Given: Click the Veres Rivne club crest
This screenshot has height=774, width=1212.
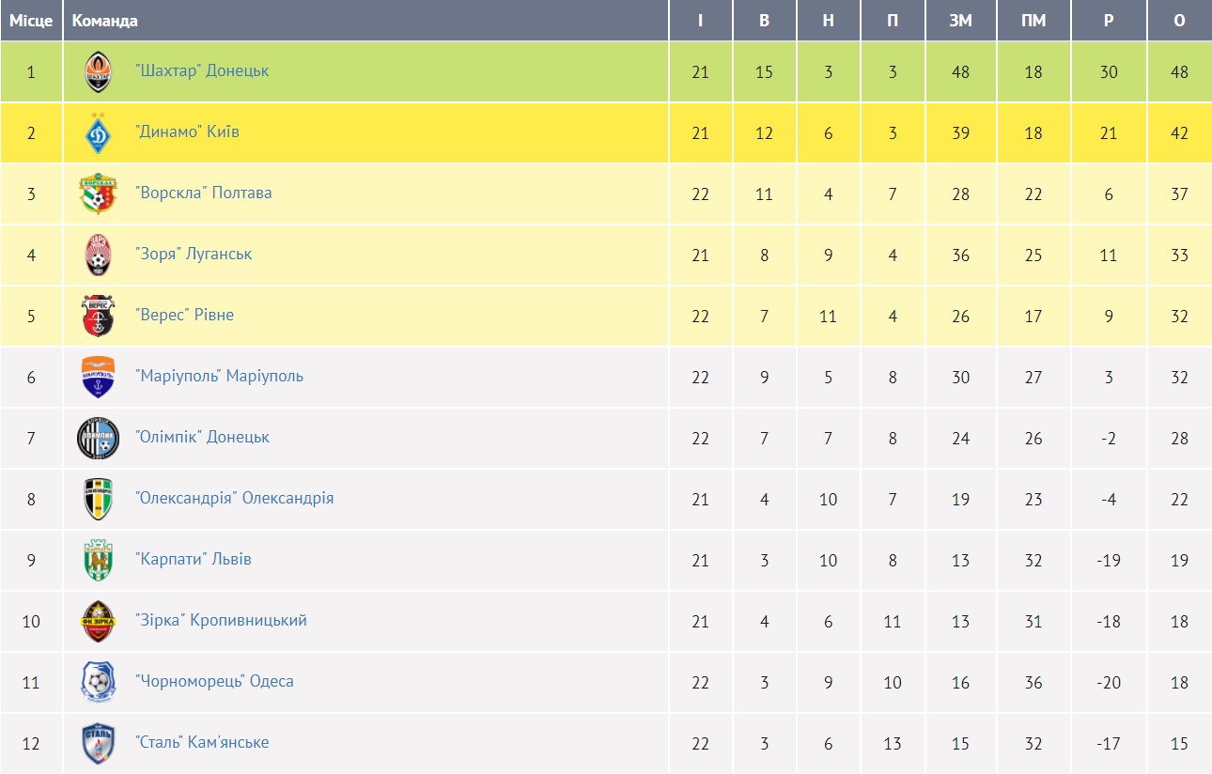Looking at the screenshot, I should [x=98, y=317].
